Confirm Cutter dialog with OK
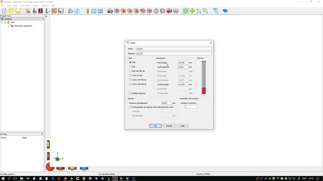Viewport: 323px width, 181px height. 155,126
